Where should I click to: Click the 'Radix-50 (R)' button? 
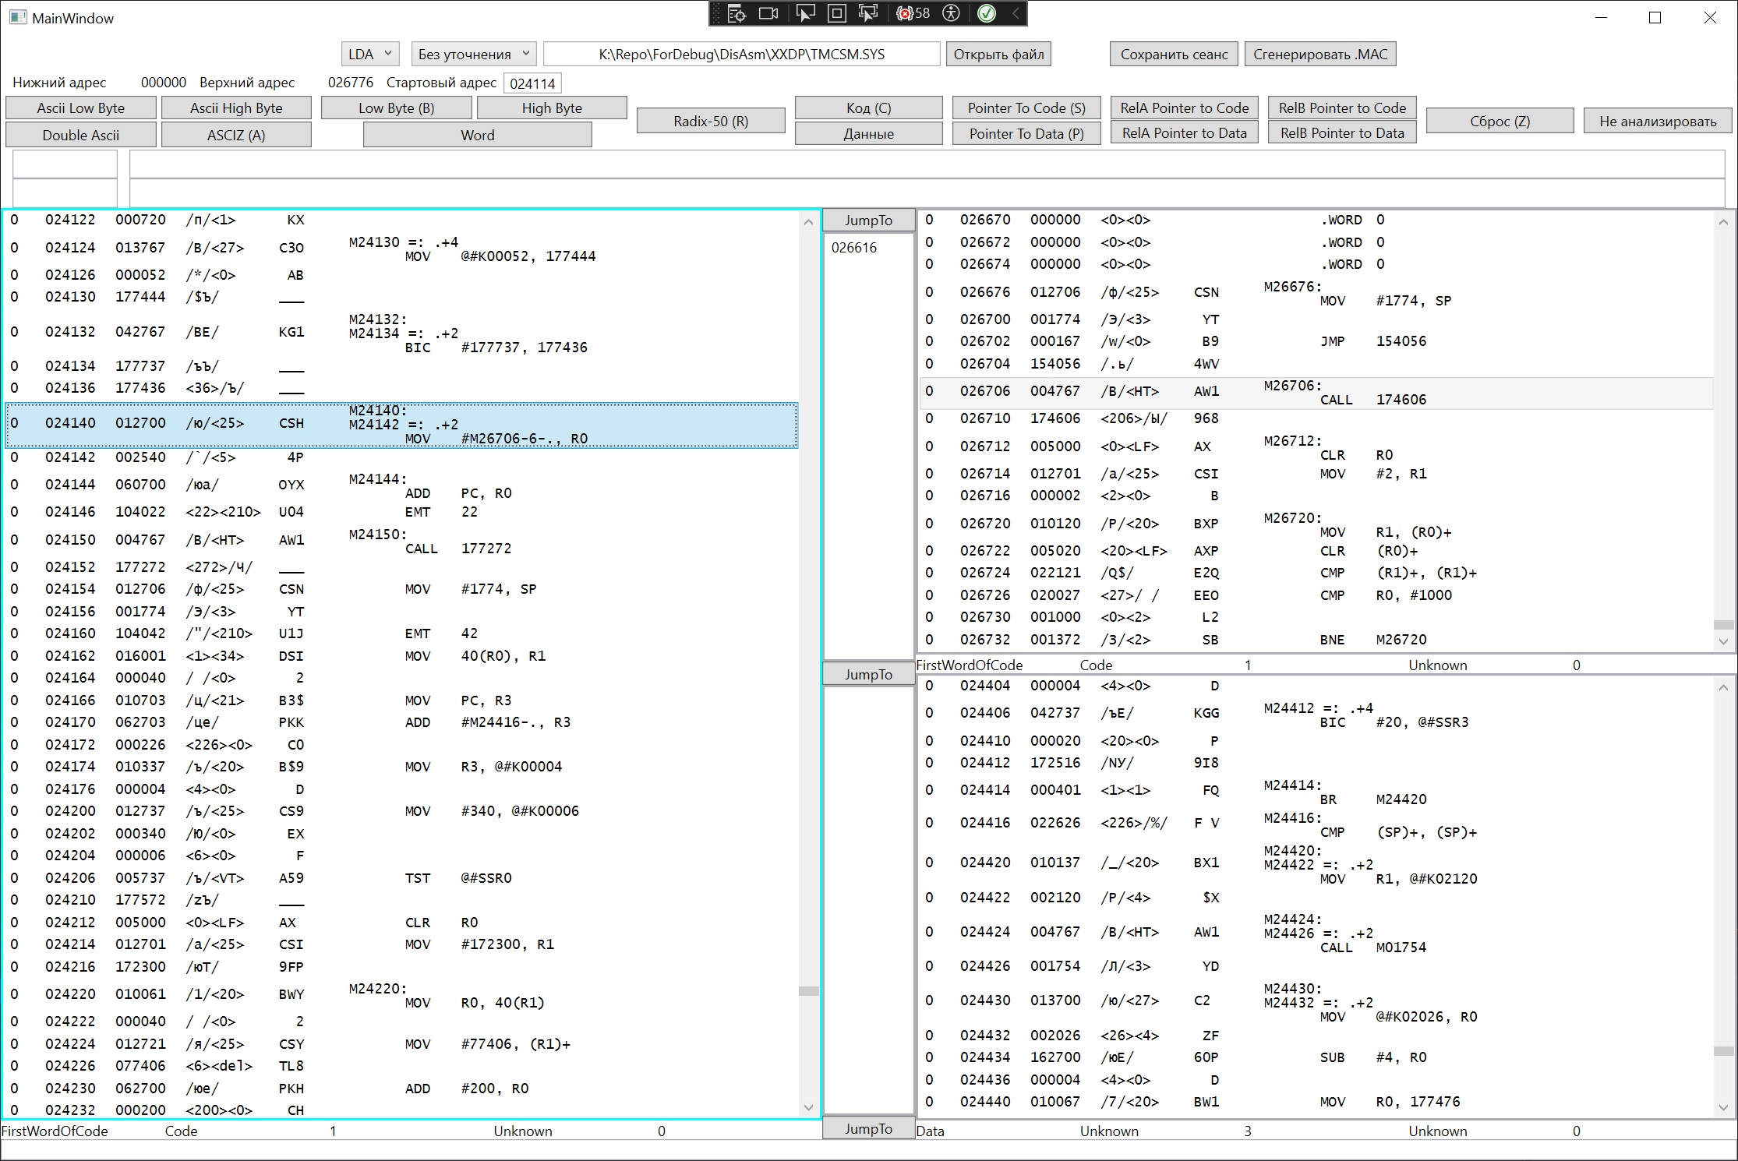tap(710, 121)
